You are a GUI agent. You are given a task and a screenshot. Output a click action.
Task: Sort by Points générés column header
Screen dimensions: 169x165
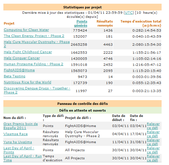click(x=81, y=24)
